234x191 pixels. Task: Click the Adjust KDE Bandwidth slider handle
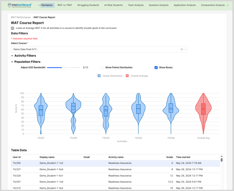63,68
